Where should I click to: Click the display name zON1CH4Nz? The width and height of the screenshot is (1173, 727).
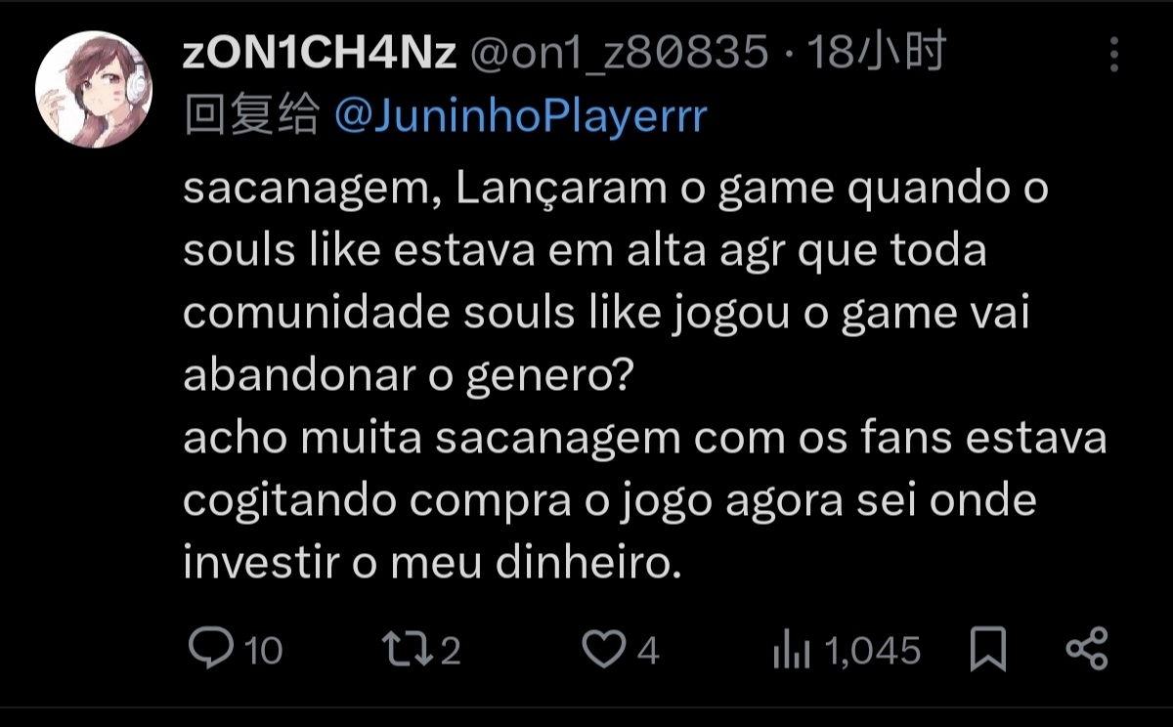click(x=319, y=55)
